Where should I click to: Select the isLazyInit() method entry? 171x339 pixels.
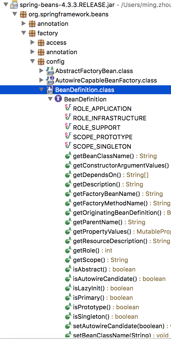89,288
